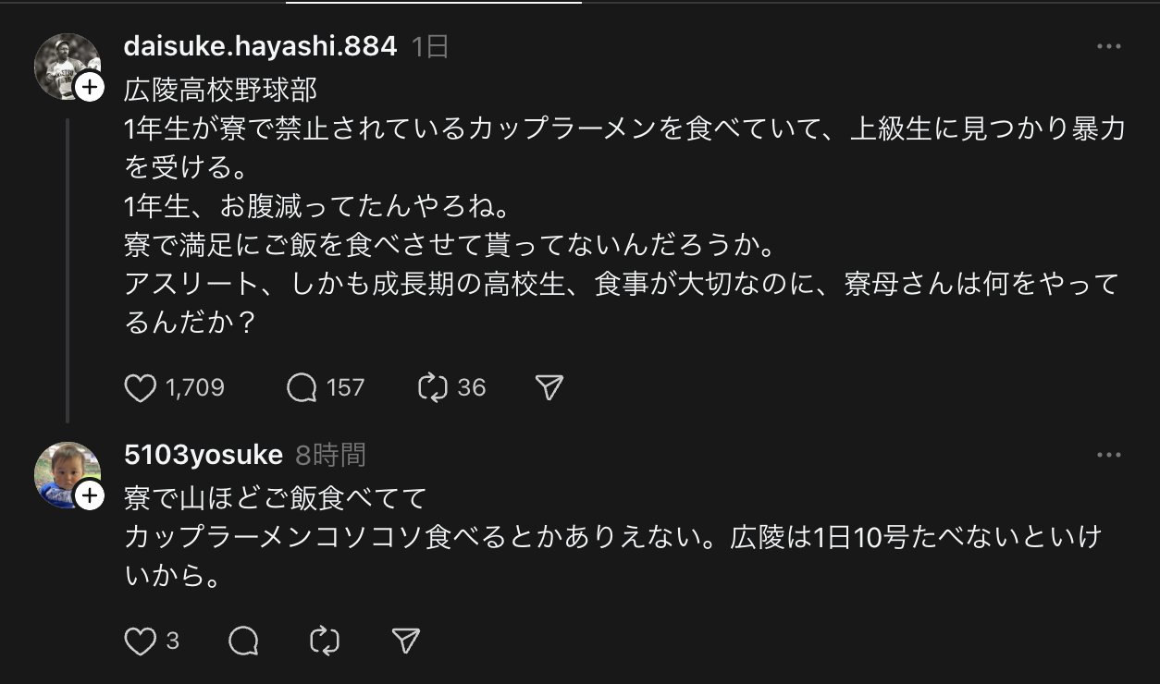Open the daisuke.hayashi.884 profile link
This screenshot has width=1160, height=684.
pyautogui.click(x=260, y=47)
